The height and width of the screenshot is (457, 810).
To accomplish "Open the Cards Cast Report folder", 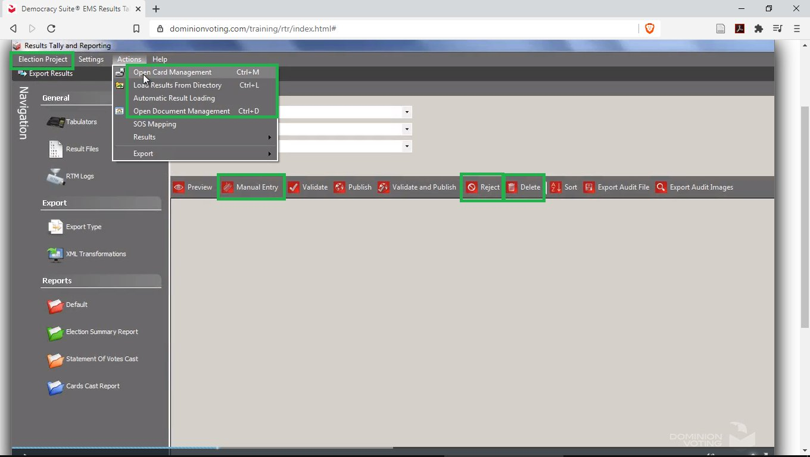I will tap(55, 386).
